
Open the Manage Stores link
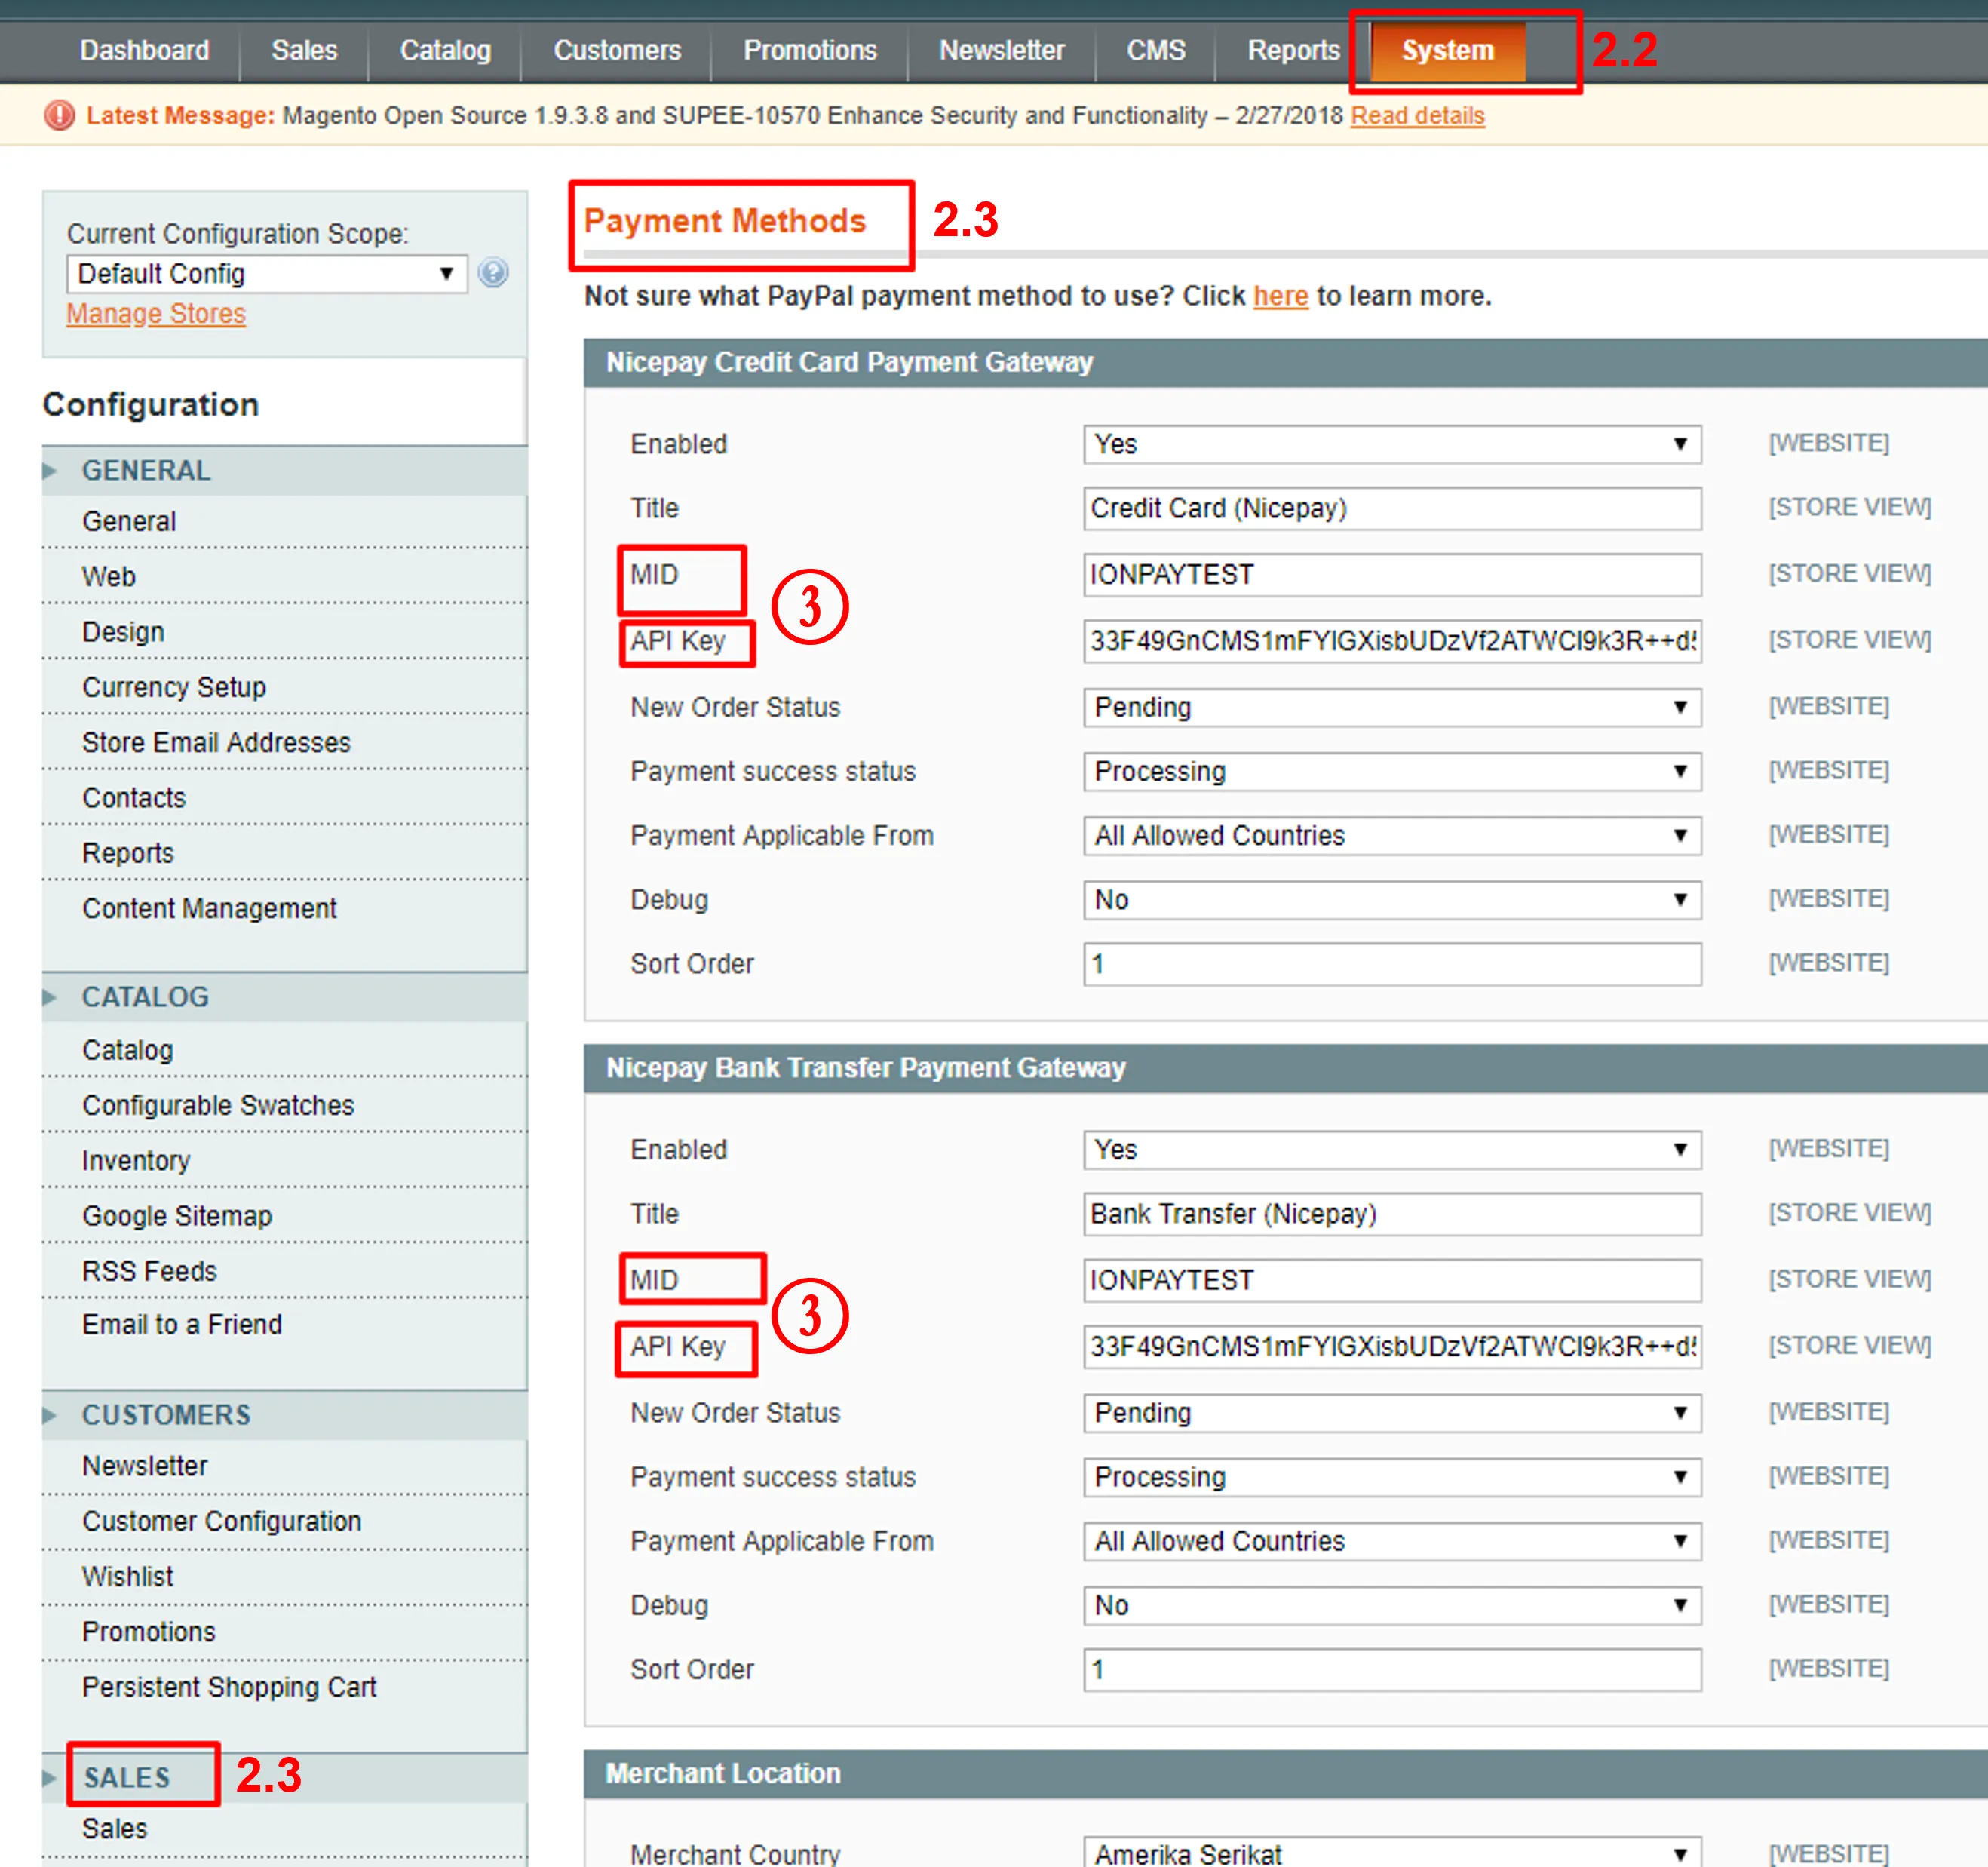pos(156,314)
